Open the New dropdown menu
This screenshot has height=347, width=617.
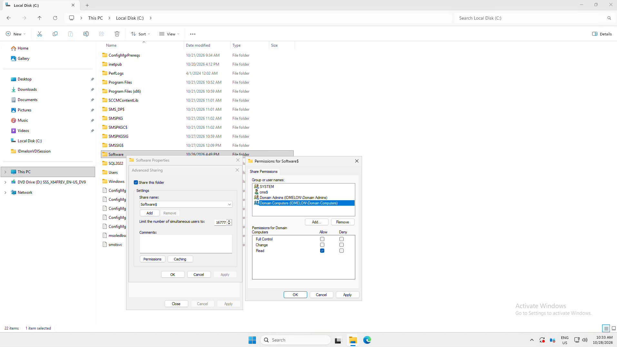point(15,34)
